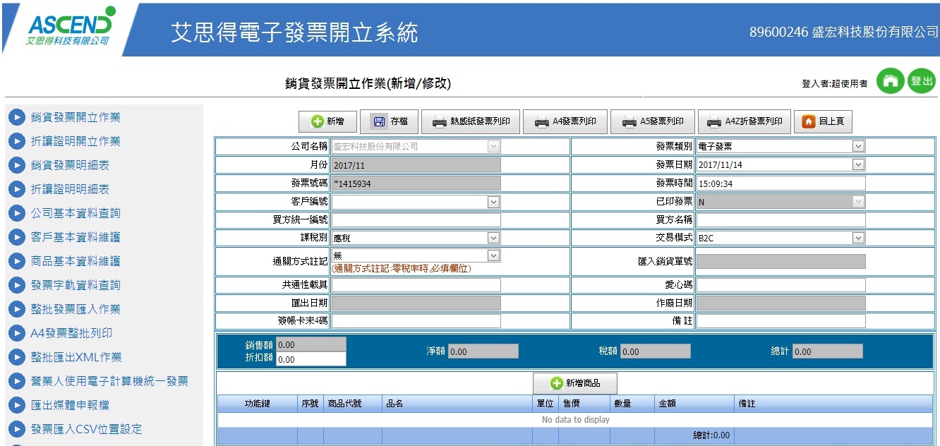The height and width of the screenshot is (446, 940).
Task: Open 整批發票匯入作業 menu link
Action: coord(76,309)
